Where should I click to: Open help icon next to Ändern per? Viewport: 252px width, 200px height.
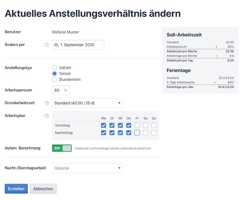(x=47, y=45)
